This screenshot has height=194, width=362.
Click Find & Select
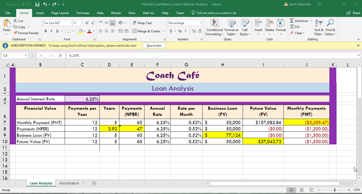pyautogui.click(x=330, y=28)
